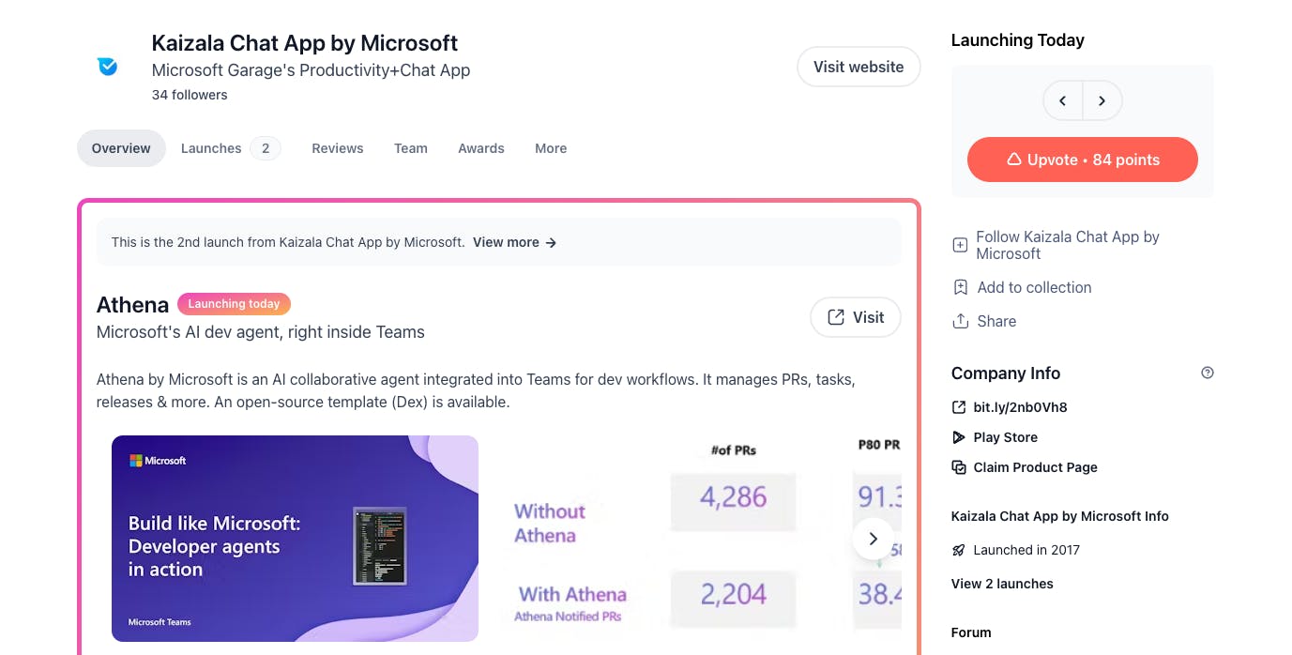The image size is (1292, 655).
Task: Click the Kaizala app logo icon
Action: coord(107,67)
